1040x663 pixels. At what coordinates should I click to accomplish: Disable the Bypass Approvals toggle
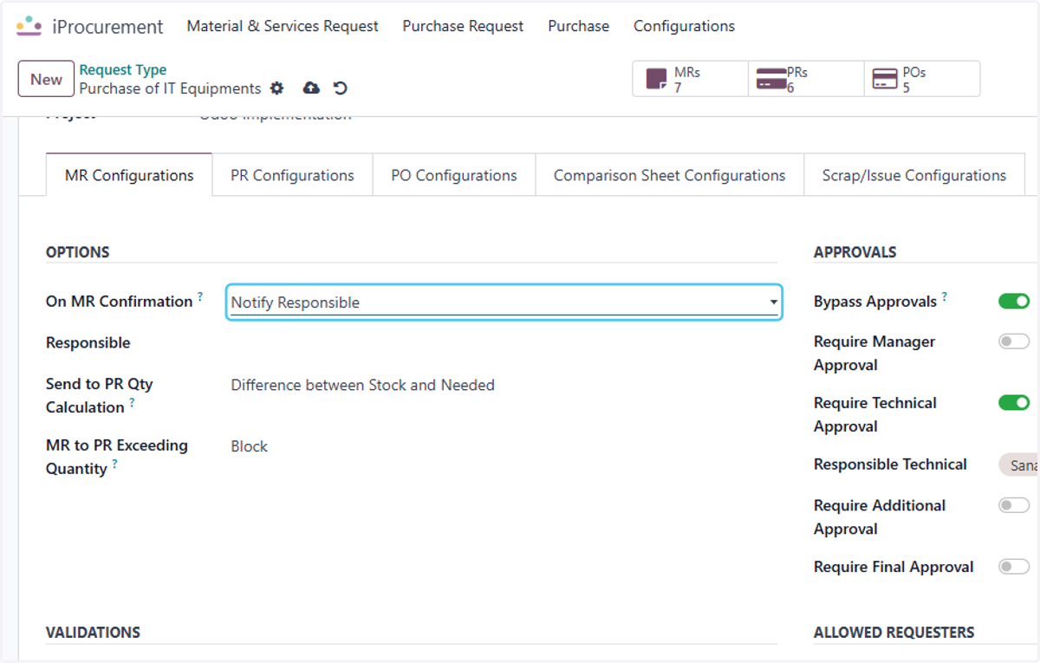pyautogui.click(x=1014, y=302)
